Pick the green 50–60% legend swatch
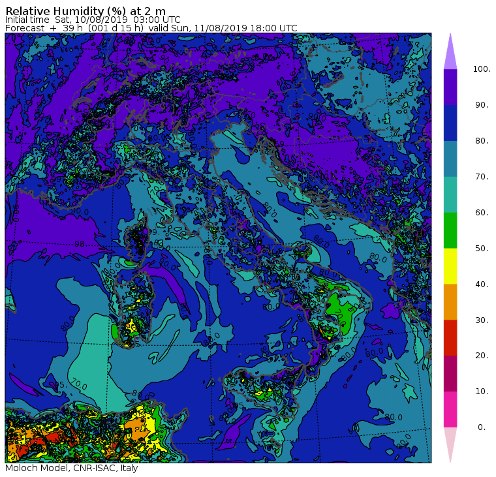Viewport: 496px width, 477px height. point(450,230)
